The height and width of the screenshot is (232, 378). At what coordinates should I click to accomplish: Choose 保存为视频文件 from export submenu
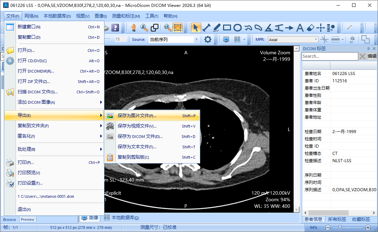click(x=152, y=126)
